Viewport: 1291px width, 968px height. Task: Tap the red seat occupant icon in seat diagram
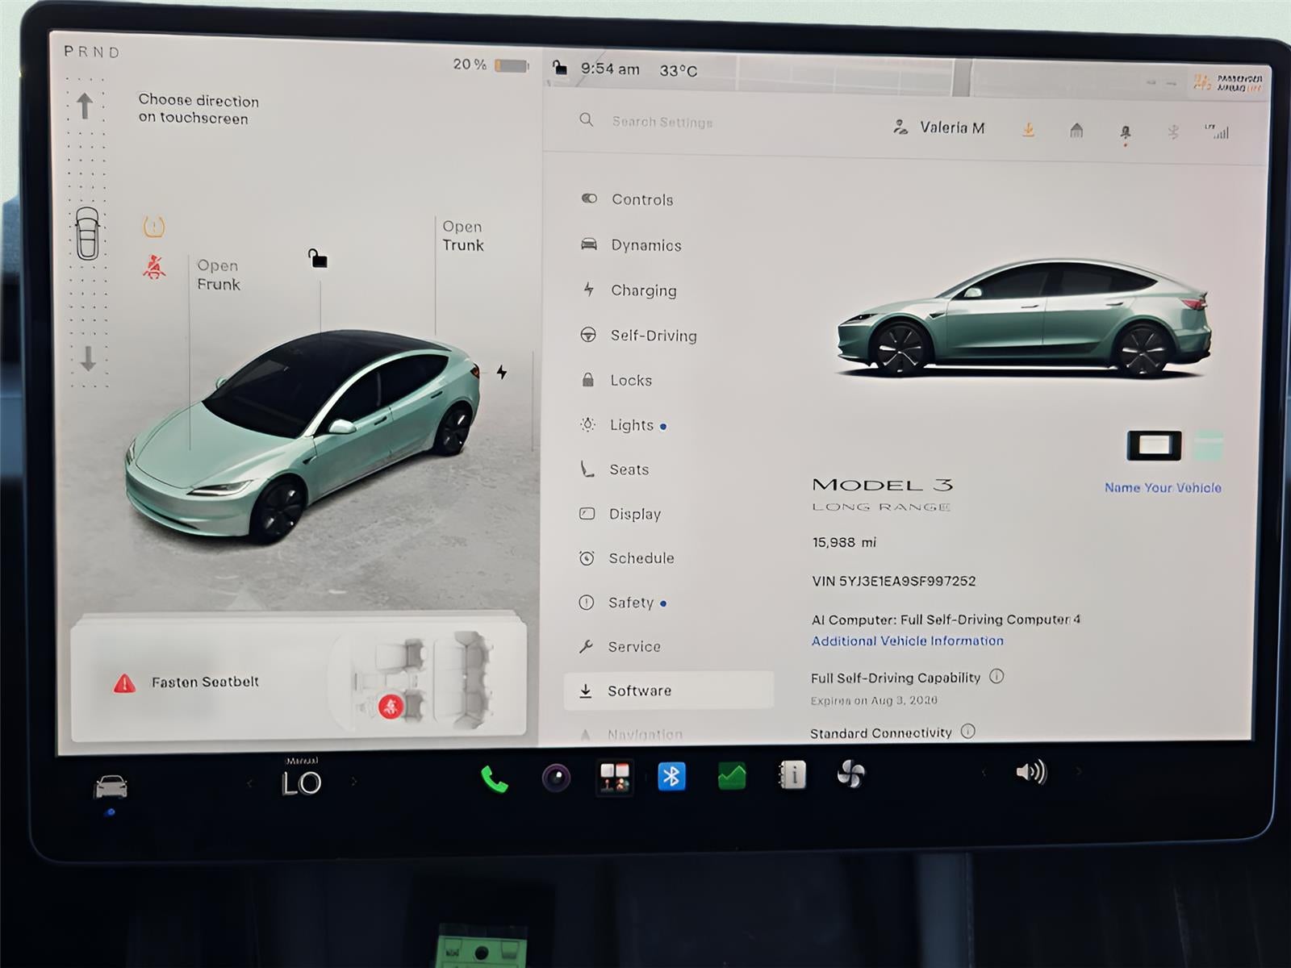pos(391,707)
